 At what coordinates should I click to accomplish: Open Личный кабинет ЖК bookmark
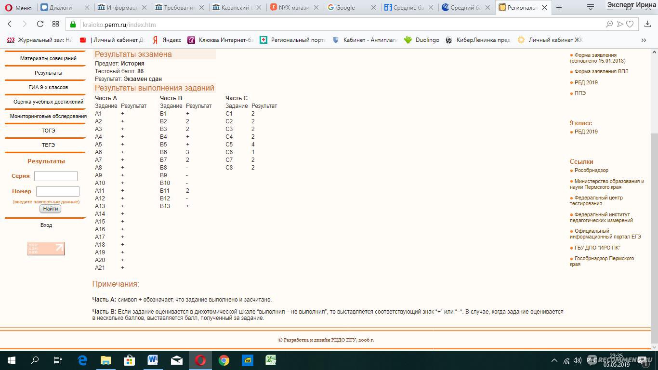(x=550, y=40)
